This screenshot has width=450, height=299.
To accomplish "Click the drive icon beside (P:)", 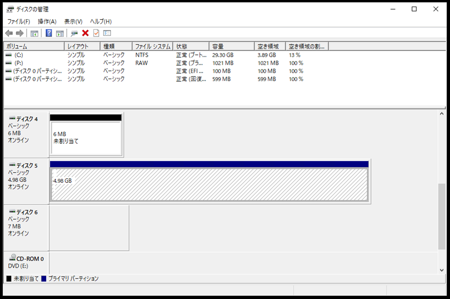I will point(9,63).
